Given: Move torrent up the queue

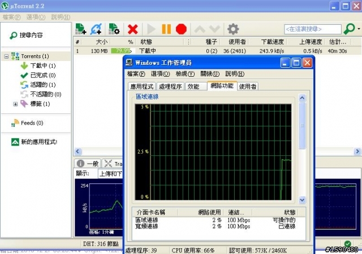Looking at the screenshot, I should (200, 29).
